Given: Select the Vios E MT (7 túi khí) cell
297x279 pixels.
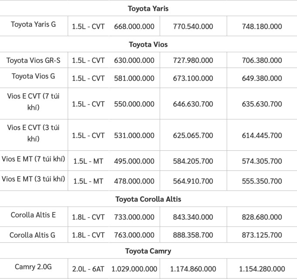Looking at the screenshot, I should tap(34, 159).
